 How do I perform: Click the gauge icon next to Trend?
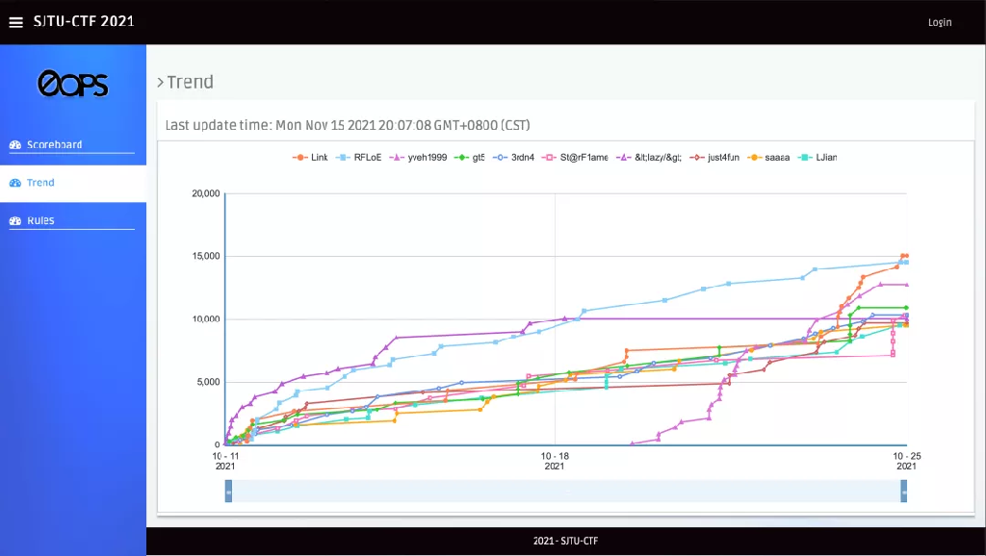coord(15,183)
